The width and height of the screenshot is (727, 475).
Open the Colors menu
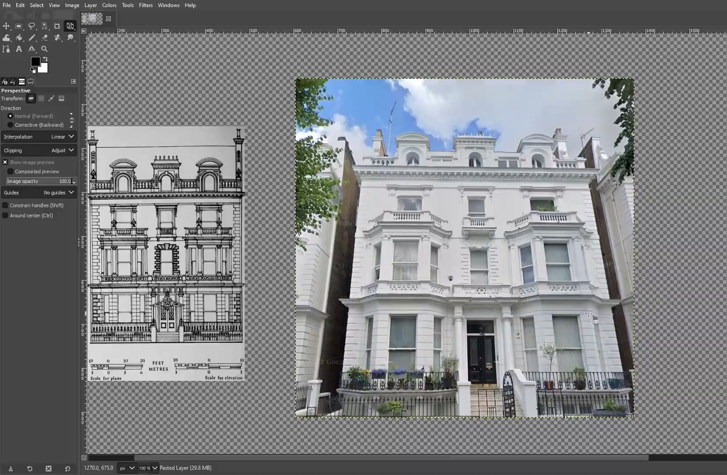[109, 5]
